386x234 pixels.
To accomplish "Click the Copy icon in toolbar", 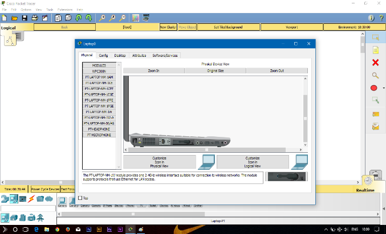I will (58, 18).
